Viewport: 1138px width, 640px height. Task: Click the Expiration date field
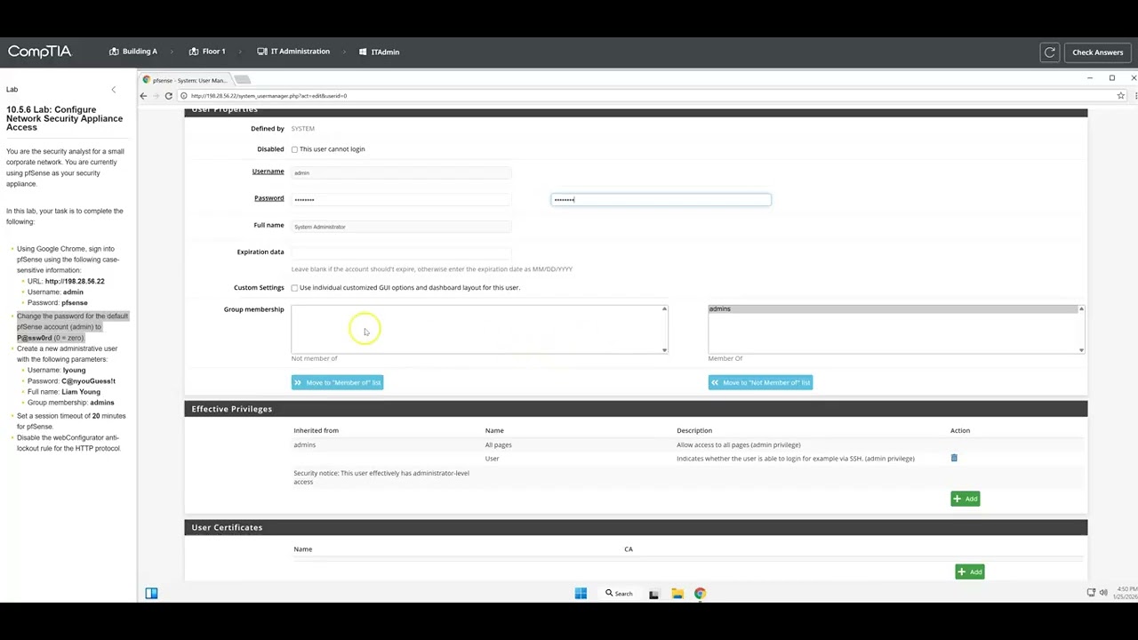[x=401, y=252]
